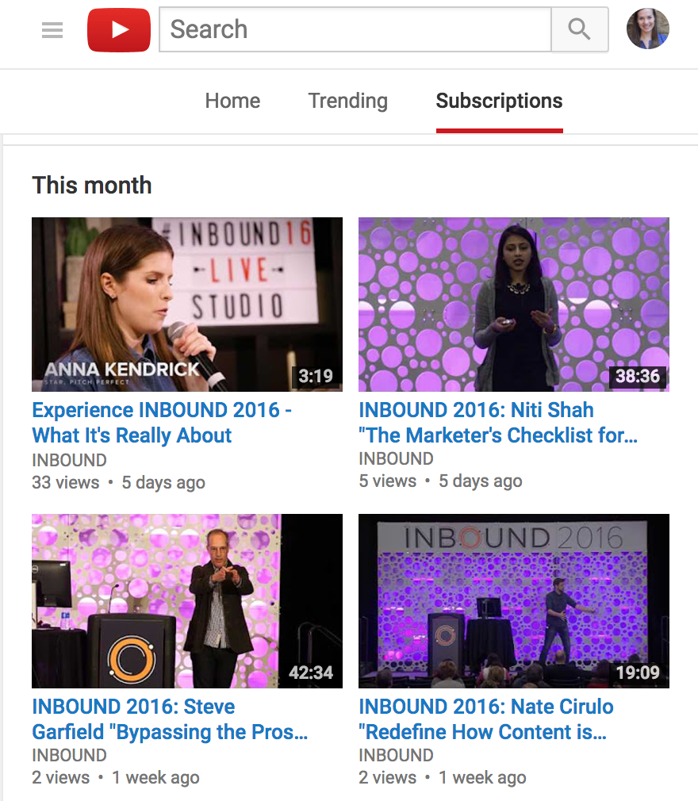This screenshot has width=698, height=801.
Task: Go to the Trending tab
Action: tap(347, 102)
